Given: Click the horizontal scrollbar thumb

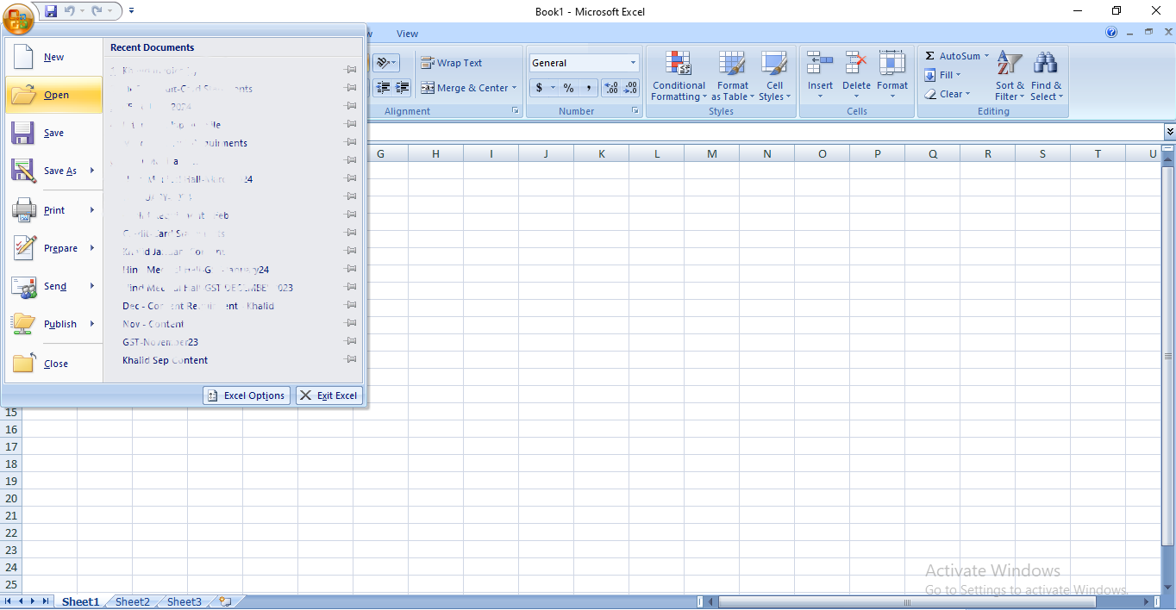Looking at the screenshot, I should click(x=908, y=601).
